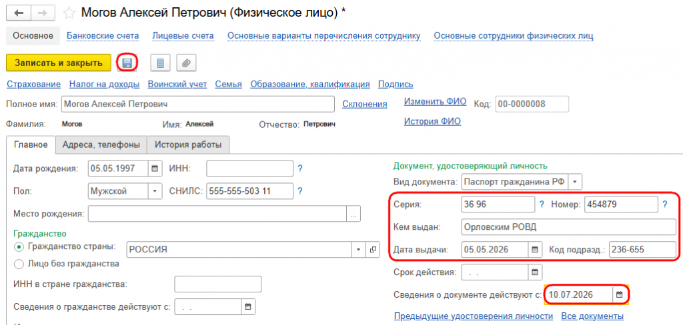
Task: Click the ИНН в стране гражданства field
Action: tap(218, 284)
